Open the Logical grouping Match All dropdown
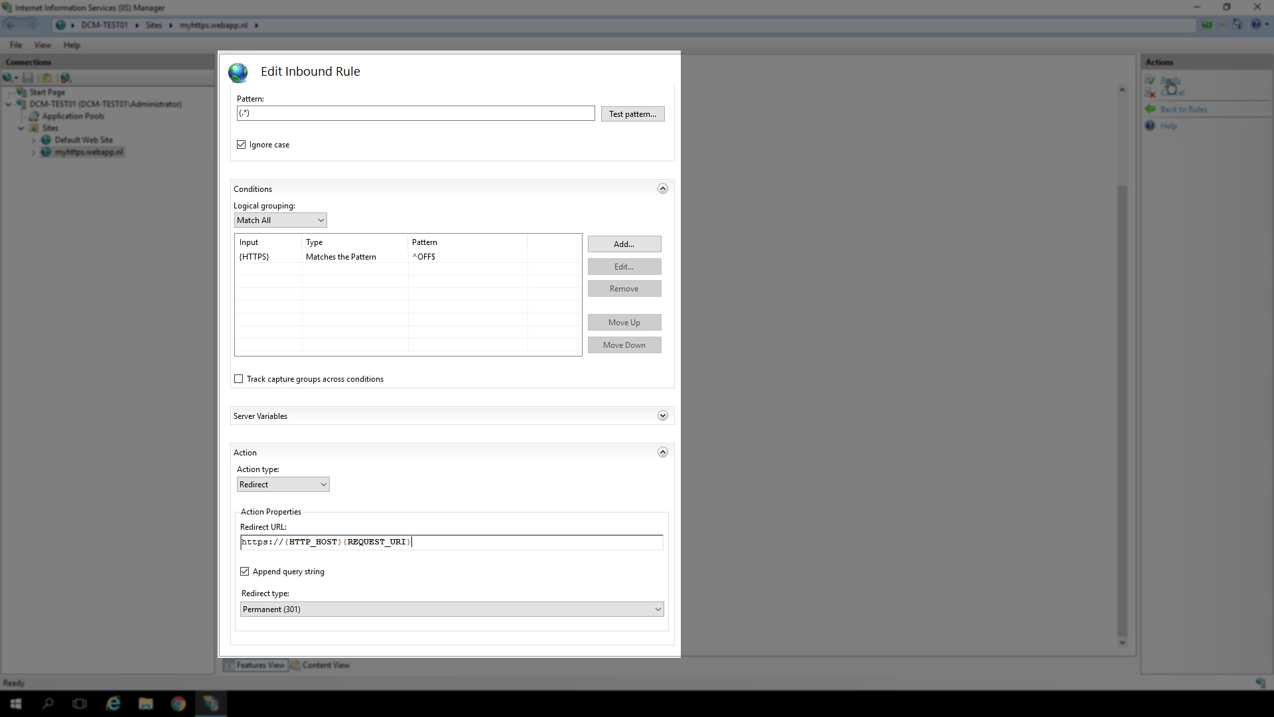 [280, 220]
